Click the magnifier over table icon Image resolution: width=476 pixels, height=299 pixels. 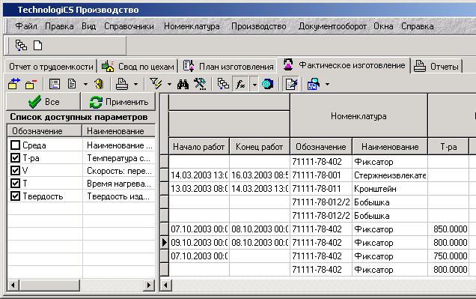pyautogui.click(x=314, y=84)
